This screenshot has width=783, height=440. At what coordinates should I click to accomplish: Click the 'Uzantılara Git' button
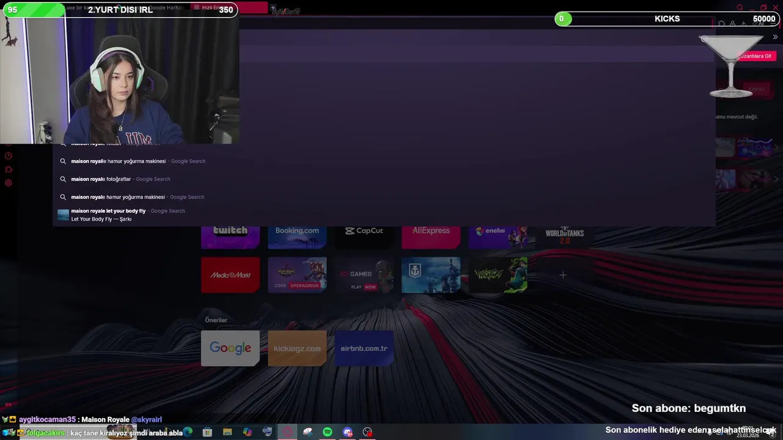(756, 56)
